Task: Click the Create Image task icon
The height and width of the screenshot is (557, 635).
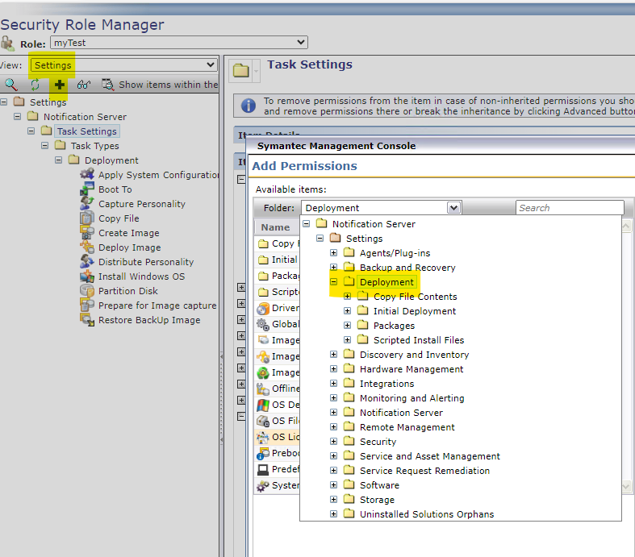Action: tap(86, 233)
